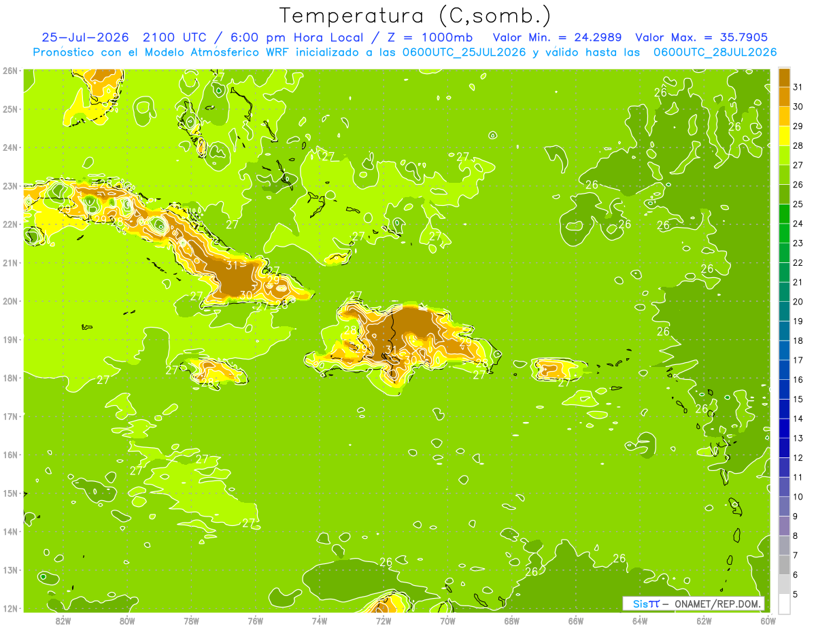
Task: Click the 23N latitude axis label
Action: pyautogui.click(x=10, y=186)
